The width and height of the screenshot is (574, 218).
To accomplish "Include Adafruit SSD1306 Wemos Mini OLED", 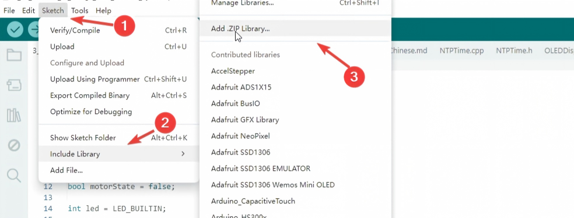I will (x=295, y=185).
